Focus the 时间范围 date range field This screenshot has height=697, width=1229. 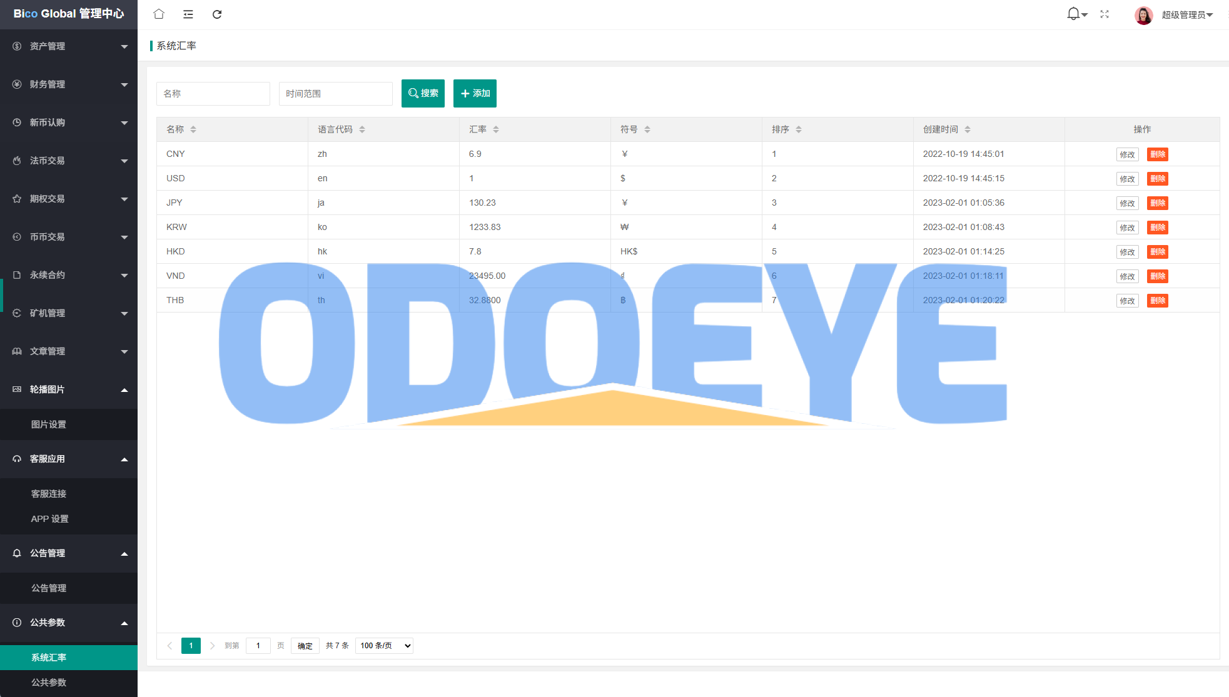pos(335,94)
